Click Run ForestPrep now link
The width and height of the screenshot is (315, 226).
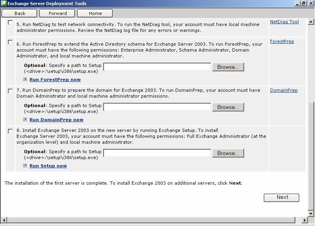click(55, 80)
